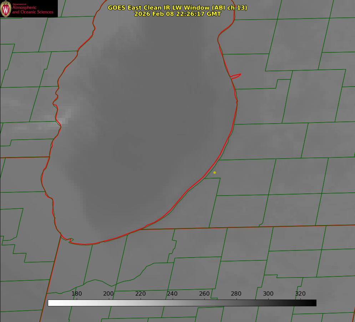Click the small harbor notch at lake's southern tip
Screen dimensions: 355x322
[70, 240]
